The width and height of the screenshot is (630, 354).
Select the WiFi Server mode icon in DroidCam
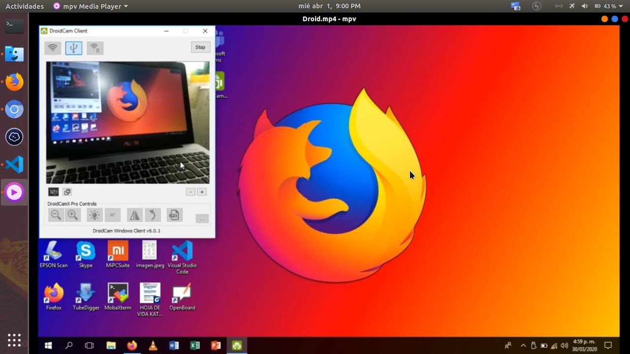click(95, 48)
